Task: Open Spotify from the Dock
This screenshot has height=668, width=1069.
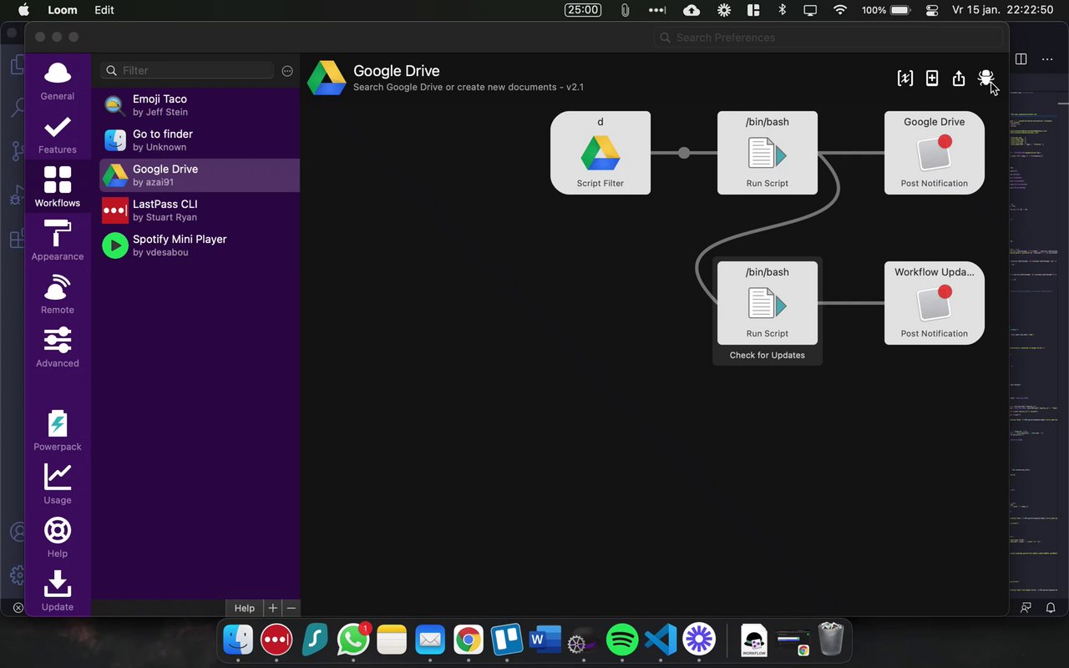Action: (622, 640)
